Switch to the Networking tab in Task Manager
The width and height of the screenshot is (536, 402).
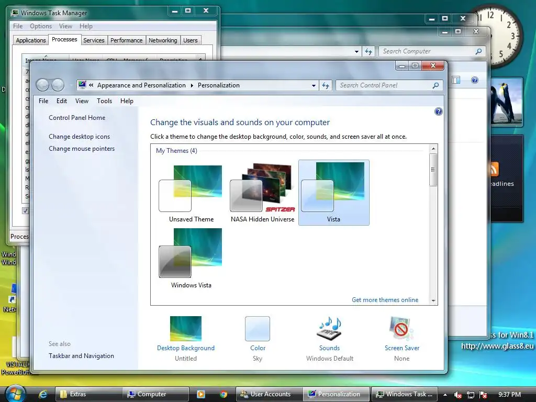tap(163, 40)
